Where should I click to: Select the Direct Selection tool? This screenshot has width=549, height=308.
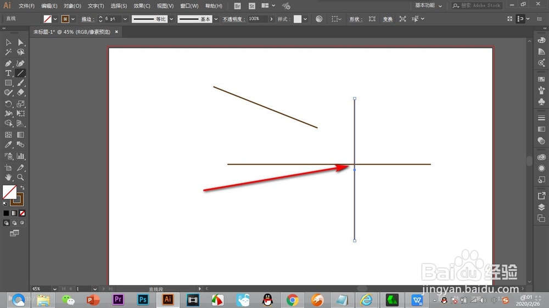(x=21, y=42)
